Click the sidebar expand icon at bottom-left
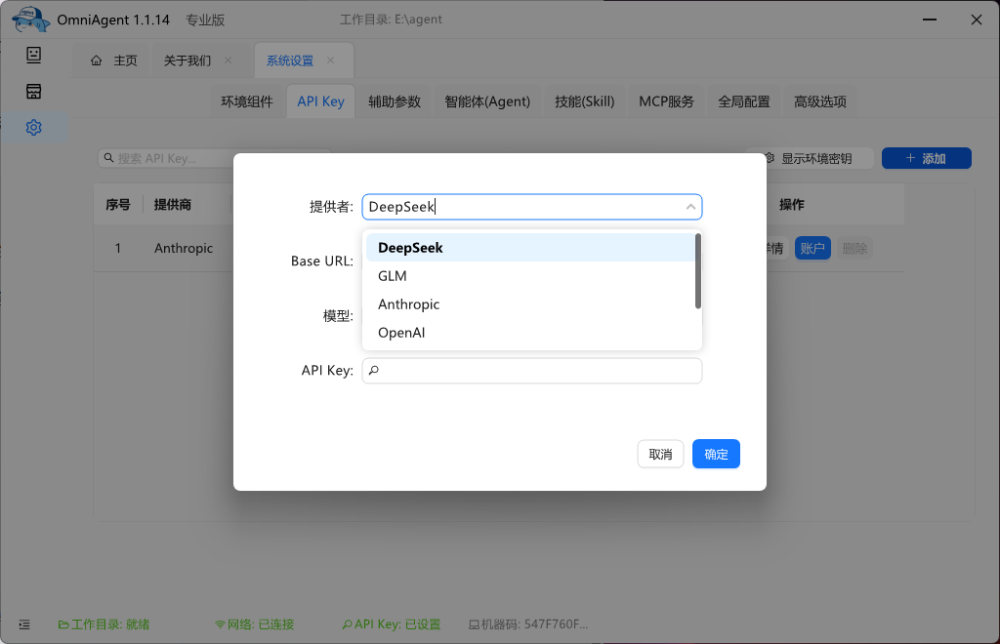 [x=24, y=624]
